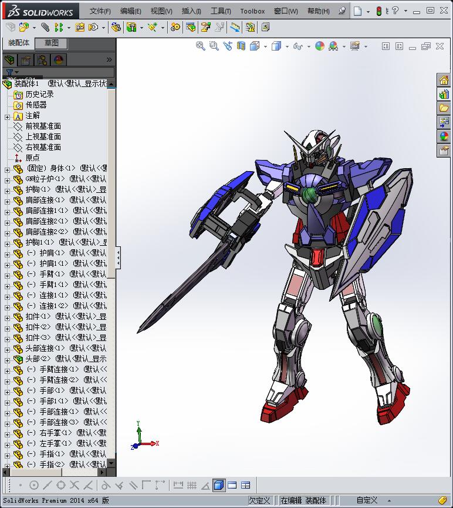453x508 pixels.
Task: Open the Design Library task pane icon
Action: 444,94
